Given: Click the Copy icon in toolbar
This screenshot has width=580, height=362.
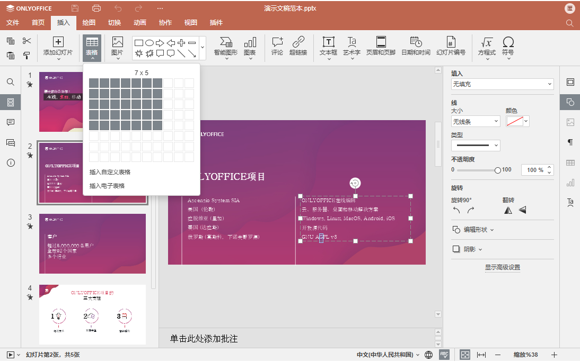Looking at the screenshot, I should (11, 41).
